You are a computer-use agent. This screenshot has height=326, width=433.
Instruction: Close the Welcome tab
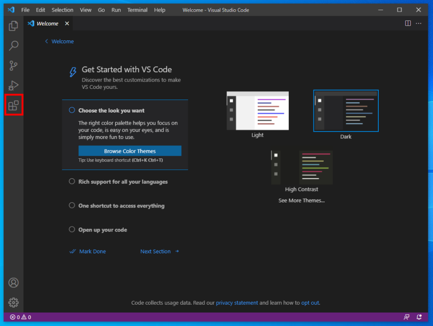click(x=67, y=24)
